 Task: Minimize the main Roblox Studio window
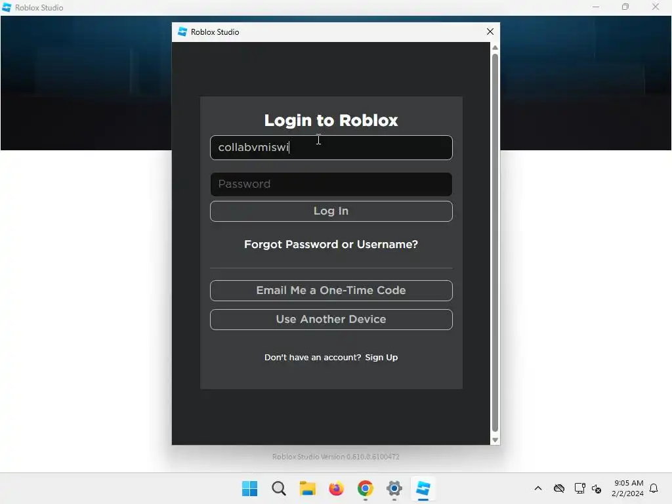[596, 7]
